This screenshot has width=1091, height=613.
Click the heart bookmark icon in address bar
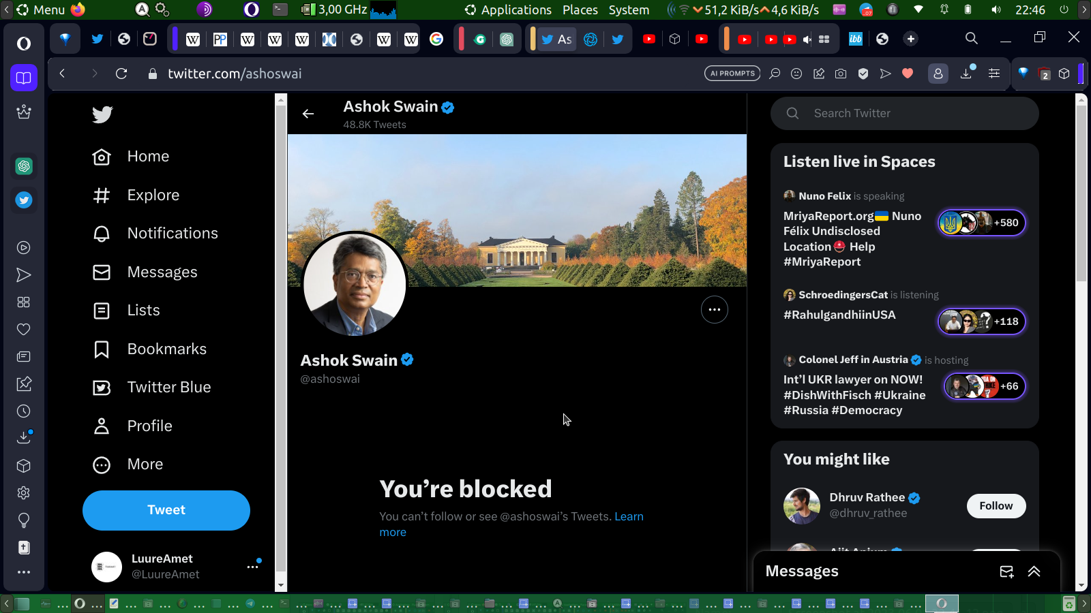(x=908, y=74)
